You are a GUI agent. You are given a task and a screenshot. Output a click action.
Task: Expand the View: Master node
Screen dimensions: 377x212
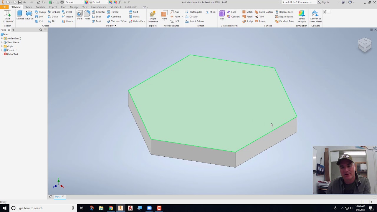[2, 42]
